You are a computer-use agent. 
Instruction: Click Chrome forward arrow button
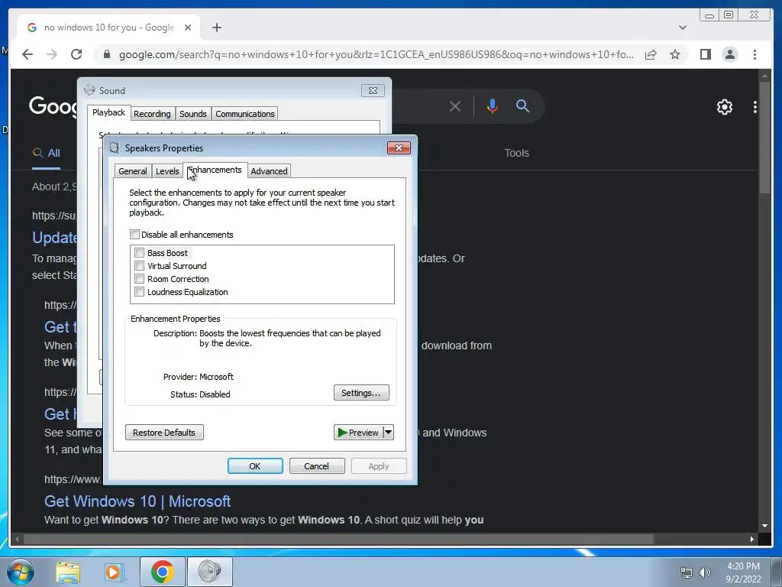pyautogui.click(x=52, y=54)
